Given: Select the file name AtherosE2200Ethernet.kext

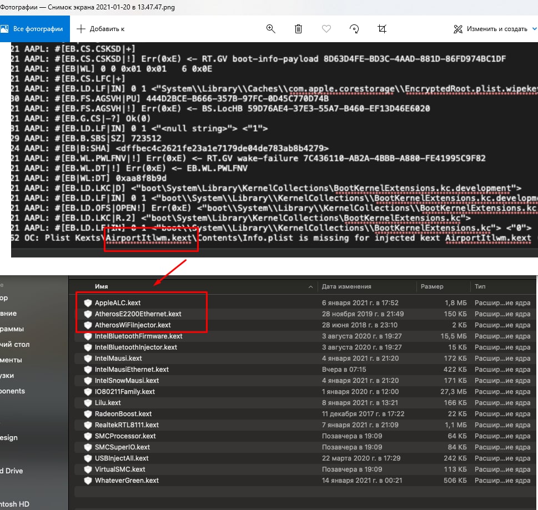Looking at the screenshot, I should click(x=138, y=314).
